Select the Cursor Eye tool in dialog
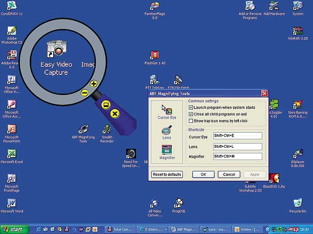This screenshot has width=313, height=234. 167,112
